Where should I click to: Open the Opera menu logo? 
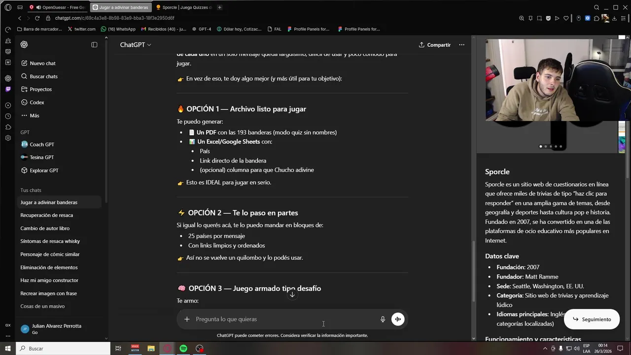tap(8, 7)
